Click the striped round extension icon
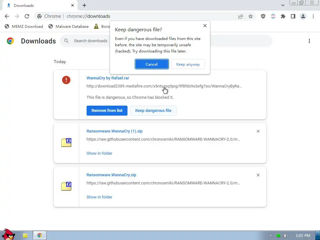320x240 pixels. 273,16
